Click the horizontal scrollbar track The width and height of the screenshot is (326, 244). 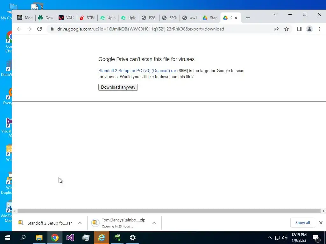point(169,211)
